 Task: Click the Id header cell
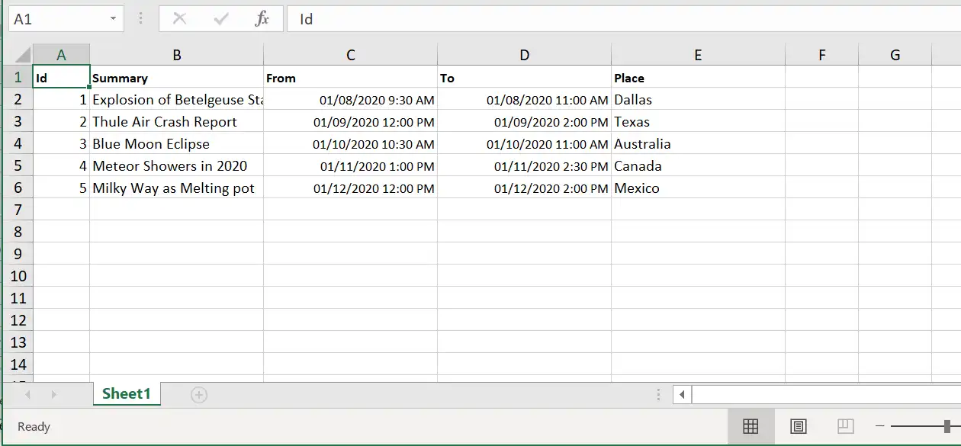point(62,77)
